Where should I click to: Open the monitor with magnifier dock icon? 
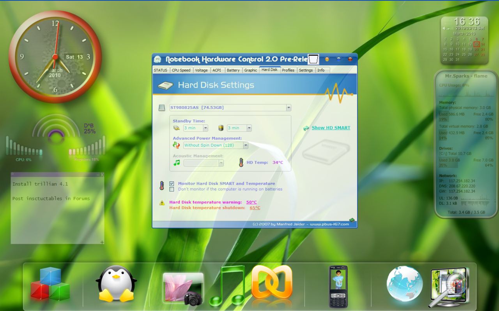pyautogui.click(x=449, y=287)
